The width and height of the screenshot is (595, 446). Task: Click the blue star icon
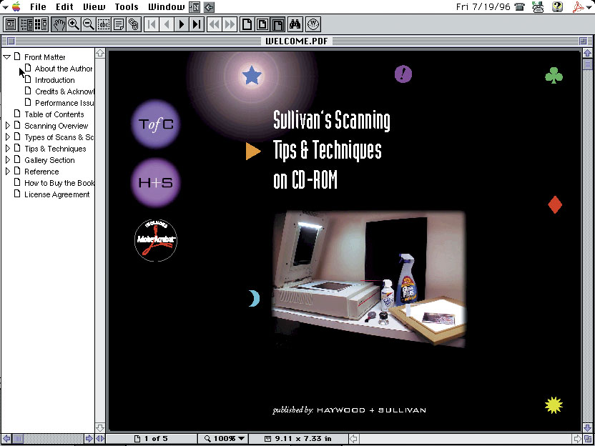coord(252,75)
